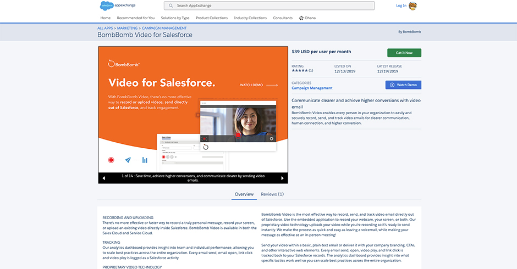Click the Campaign Management category link
Image resolution: width=517 pixels, height=269 pixels.
[312, 88]
